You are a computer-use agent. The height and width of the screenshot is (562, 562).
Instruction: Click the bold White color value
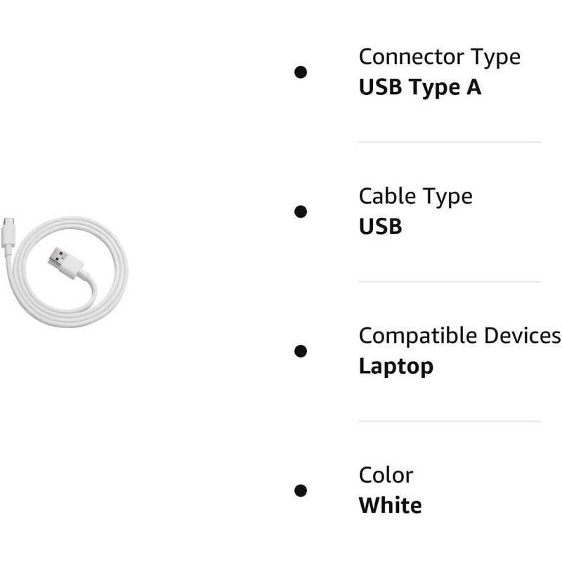(x=390, y=505)
